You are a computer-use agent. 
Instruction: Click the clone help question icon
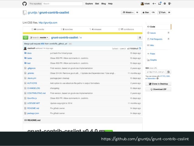158,79
